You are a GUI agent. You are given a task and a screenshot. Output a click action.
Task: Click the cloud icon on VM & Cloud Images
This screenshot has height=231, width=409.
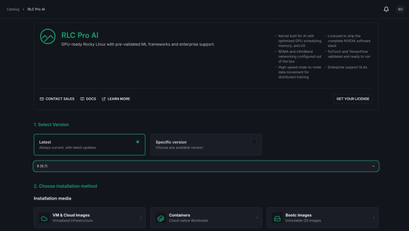coord(44,218)
